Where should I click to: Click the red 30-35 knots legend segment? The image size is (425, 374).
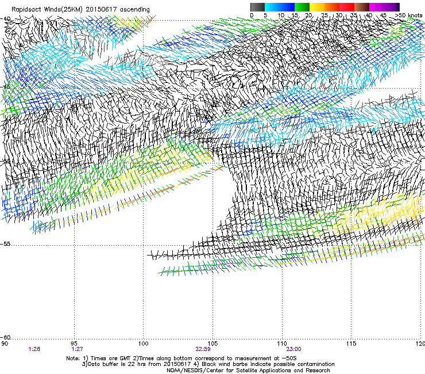[x=347, y=7]
